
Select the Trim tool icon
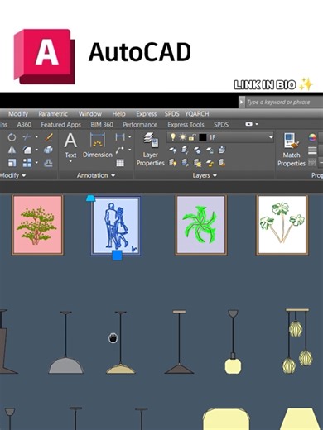[27, 137]
